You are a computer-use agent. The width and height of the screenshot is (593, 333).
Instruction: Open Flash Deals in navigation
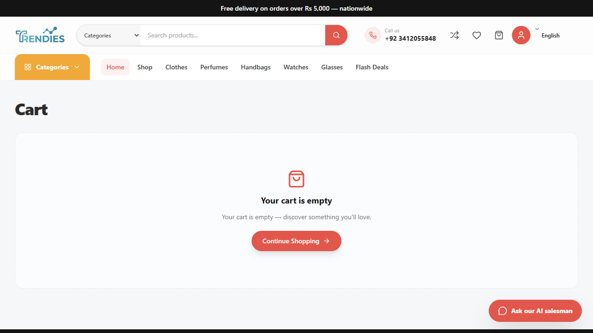[372, 67]
